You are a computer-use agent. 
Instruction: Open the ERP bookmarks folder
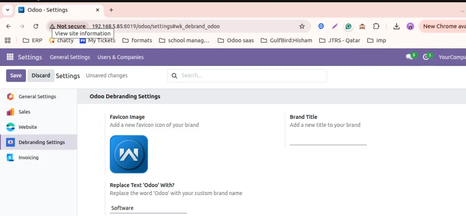(x=33, y=40)
